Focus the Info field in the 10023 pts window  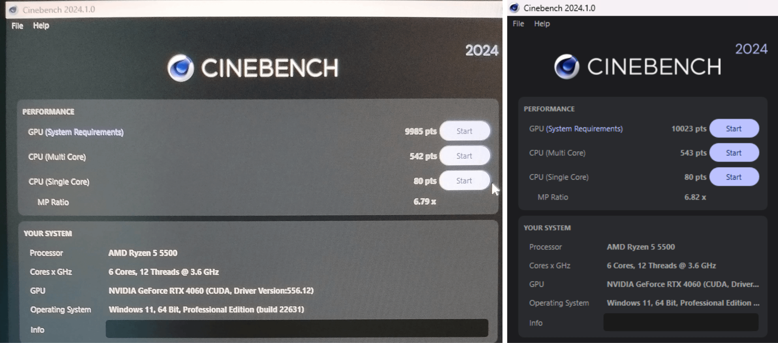(681, 322)
